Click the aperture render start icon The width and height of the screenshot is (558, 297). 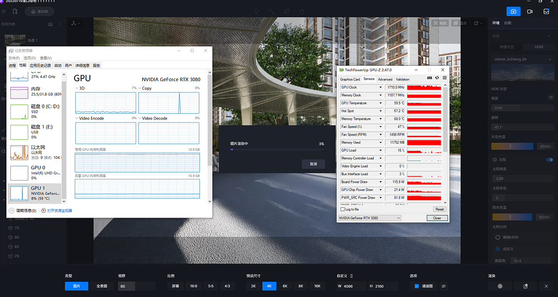click(x=500, y=286)
